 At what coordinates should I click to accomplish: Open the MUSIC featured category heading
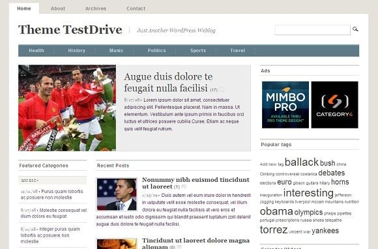30,181
